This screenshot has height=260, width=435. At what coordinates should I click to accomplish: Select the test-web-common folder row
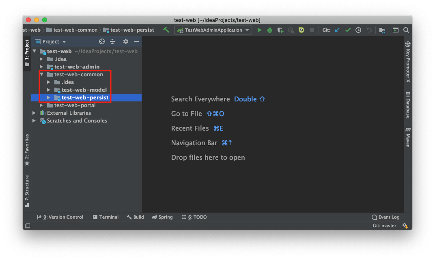[86, 74]
